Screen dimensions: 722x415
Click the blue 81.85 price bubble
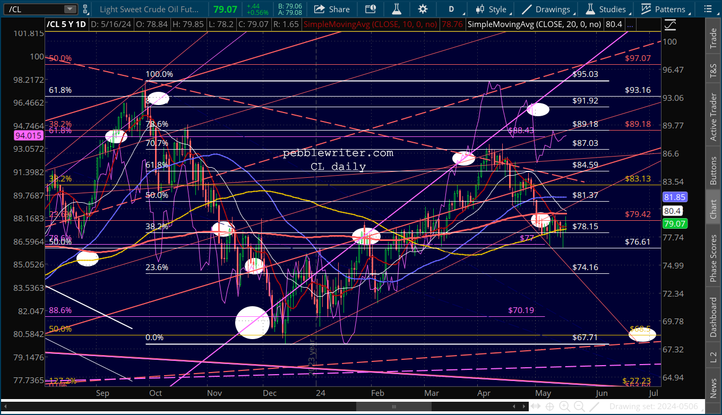tap(675, 196)
